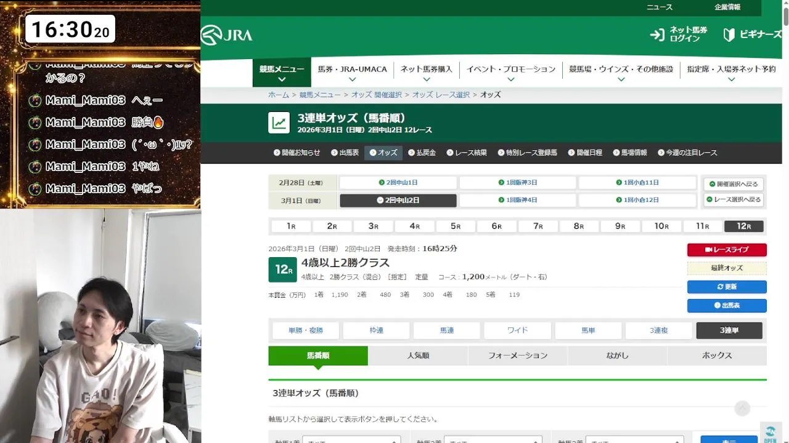Click the ニュース top link
This screenshot has width=789, height=443.
[x=660, y=7]
